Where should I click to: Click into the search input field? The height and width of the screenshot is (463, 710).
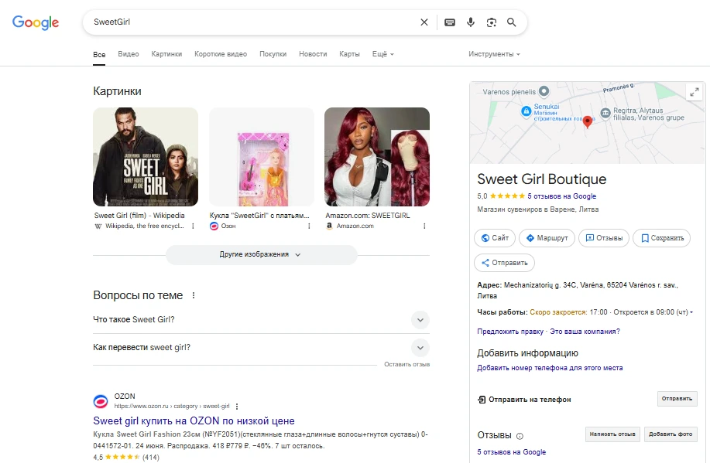(248, 22)
